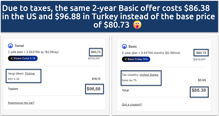
Task: Click the $86.38 Total amount
Action: [199, 90]
